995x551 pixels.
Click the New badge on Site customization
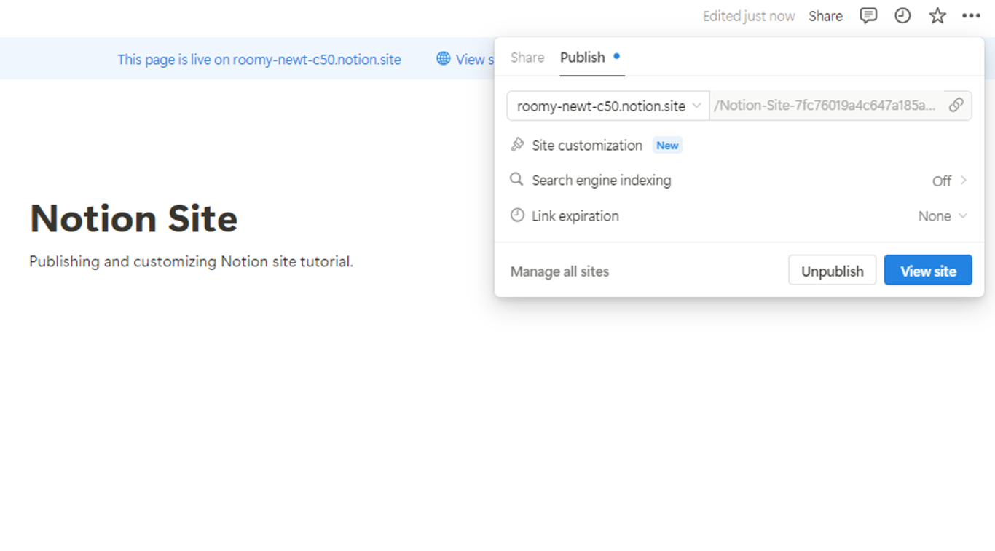coord(667,146)
